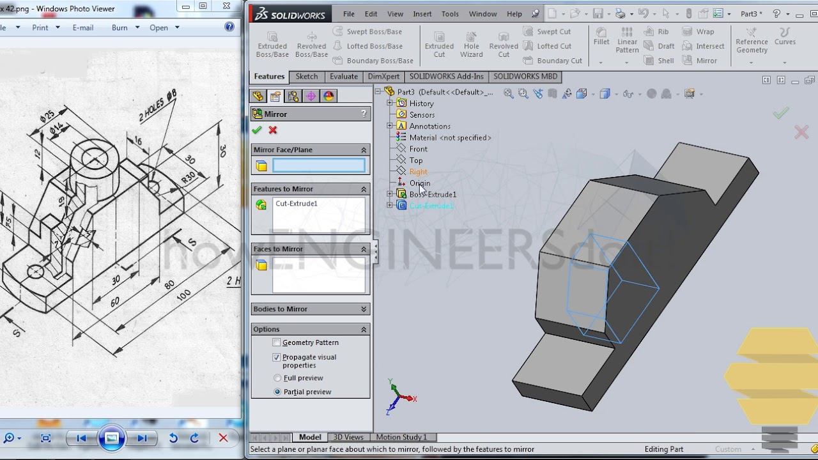Screen dimensions: 818x460
Task: Switch to the Evaluate tab
Action: [x=344, y=77]
